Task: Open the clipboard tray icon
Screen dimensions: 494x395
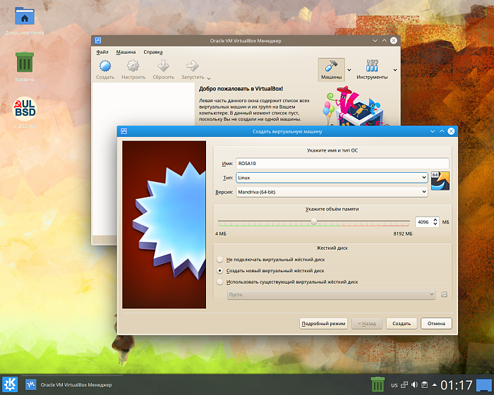Action: click(x=424, y=384)
